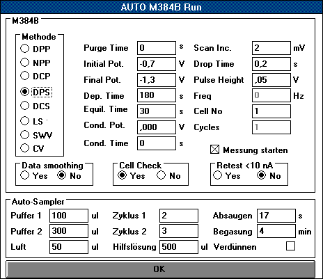Screen dimensions: 323x279
Task: Uncheck the Messung starten checkbox
Action: [214, 150]
